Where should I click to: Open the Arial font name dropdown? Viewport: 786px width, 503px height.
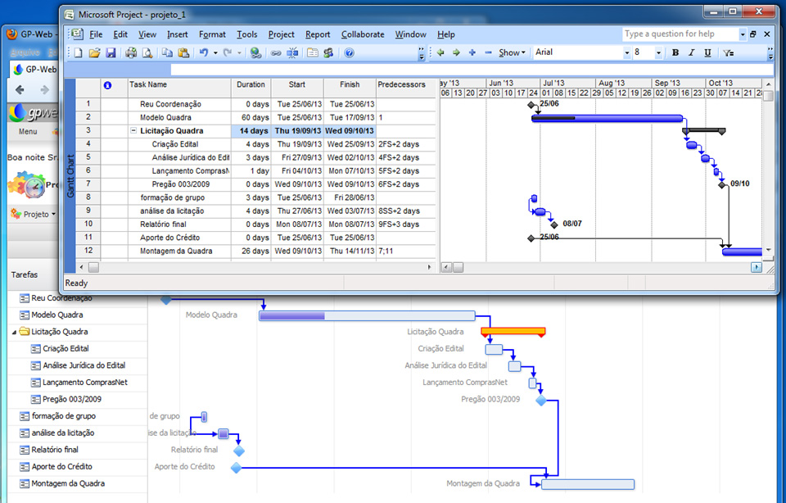626,52
